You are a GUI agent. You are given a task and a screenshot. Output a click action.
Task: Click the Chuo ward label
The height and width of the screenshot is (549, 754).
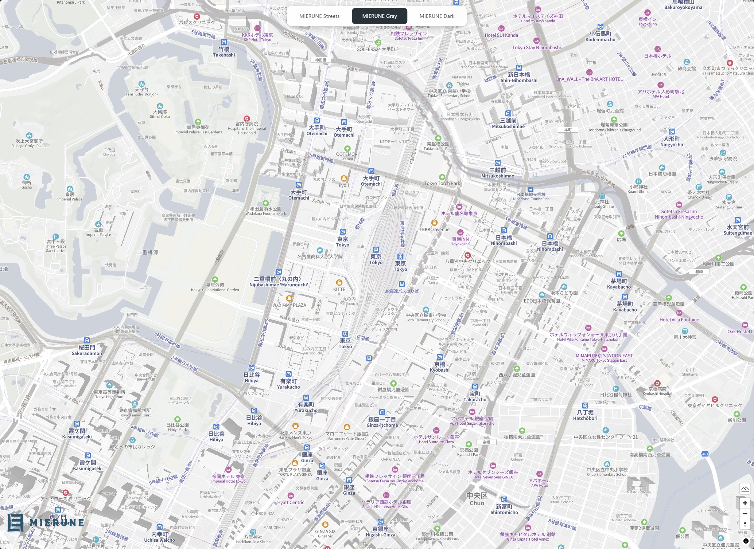coord(477,499)
